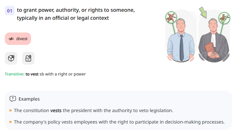This screenshot has height=135, width=237.
Task: Click the check-marked gavel badge
Action: click(224, 18)
